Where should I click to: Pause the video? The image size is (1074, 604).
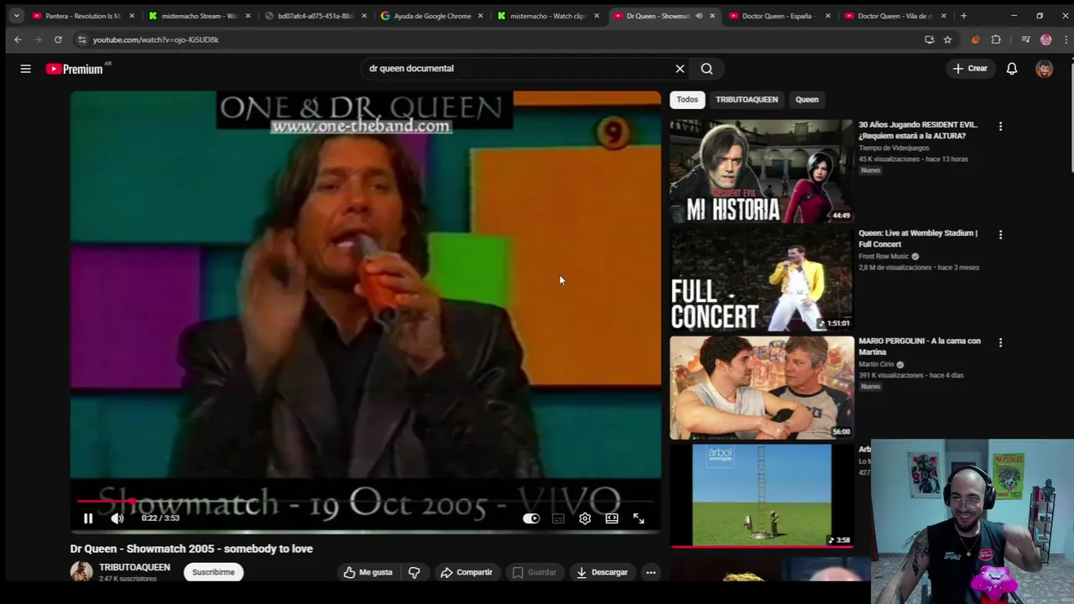[x=88, y=518]
